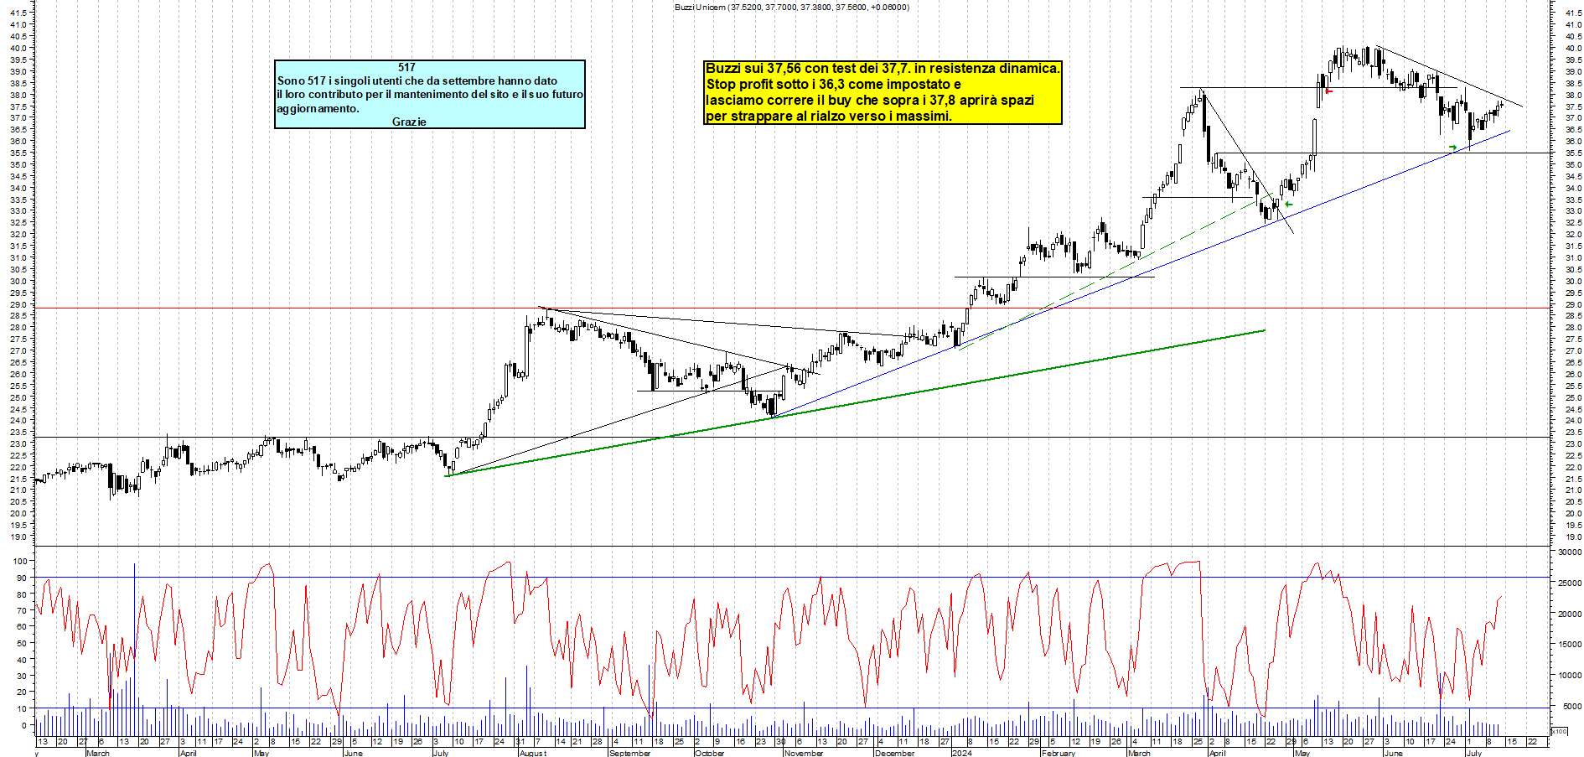Click the 38.5 label on left price axis

pos(18,83)
